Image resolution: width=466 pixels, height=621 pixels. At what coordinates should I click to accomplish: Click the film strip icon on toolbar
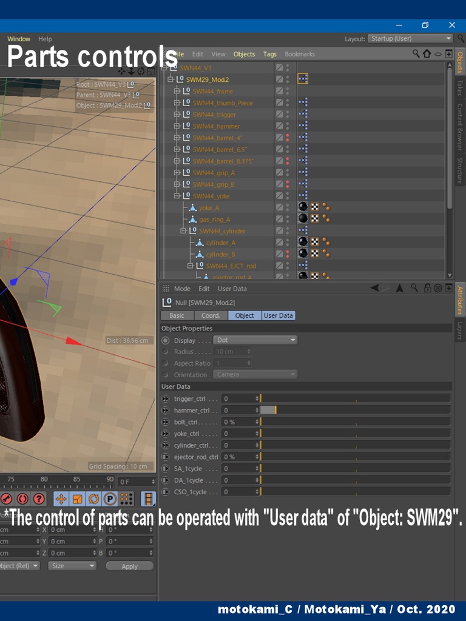coord(148,499)
